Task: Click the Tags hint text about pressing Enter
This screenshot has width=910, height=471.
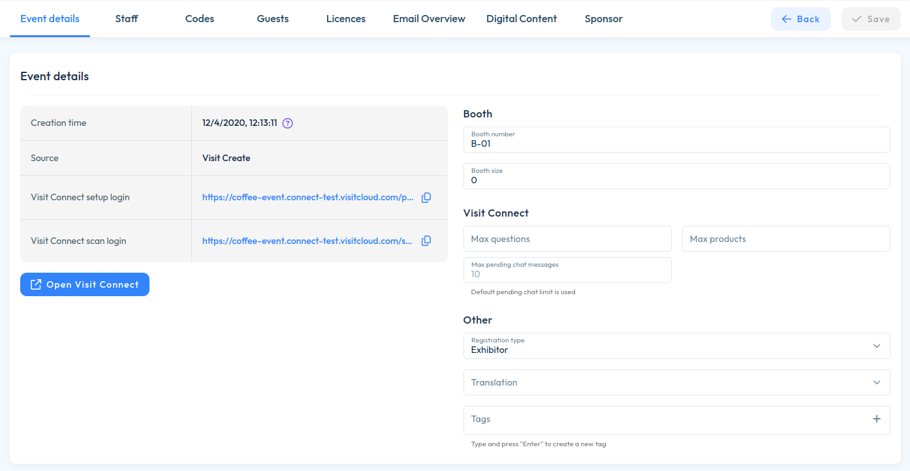Action: [539, 444]
